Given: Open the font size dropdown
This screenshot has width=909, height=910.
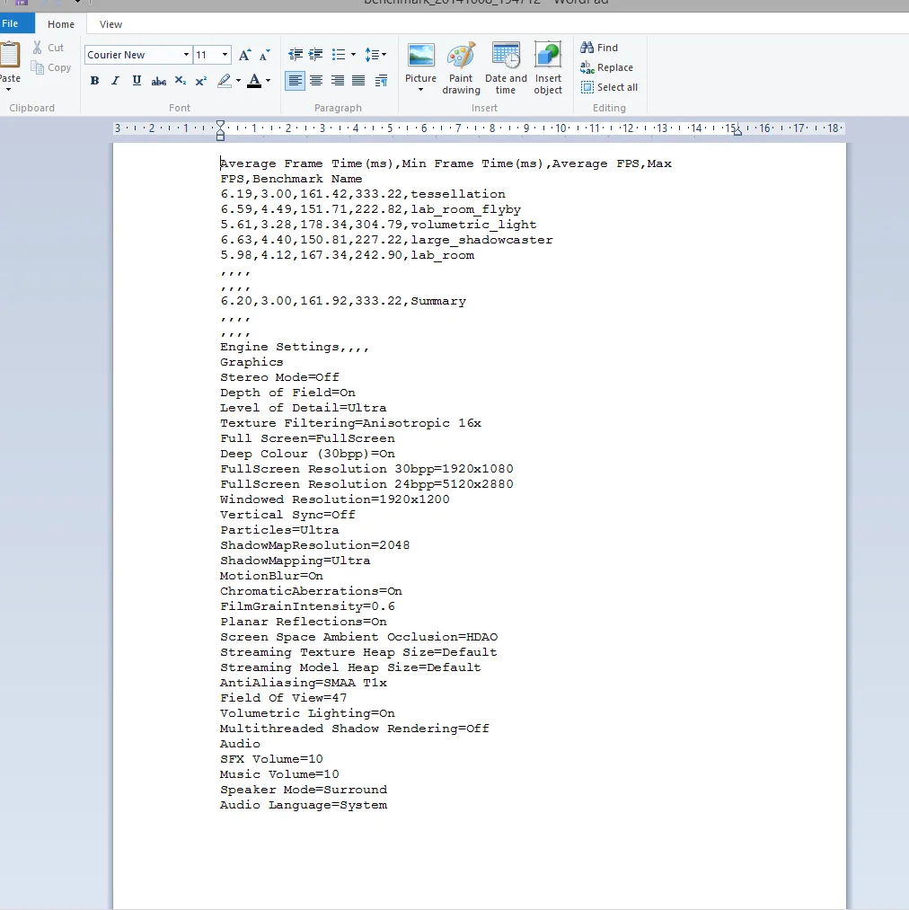Looking at the screenshot, I should 225,55.
